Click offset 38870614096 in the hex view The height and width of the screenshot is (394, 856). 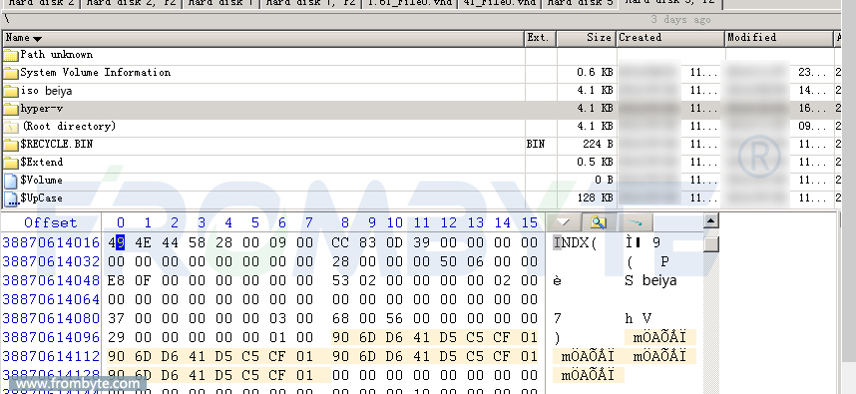(x=51, y=337)
